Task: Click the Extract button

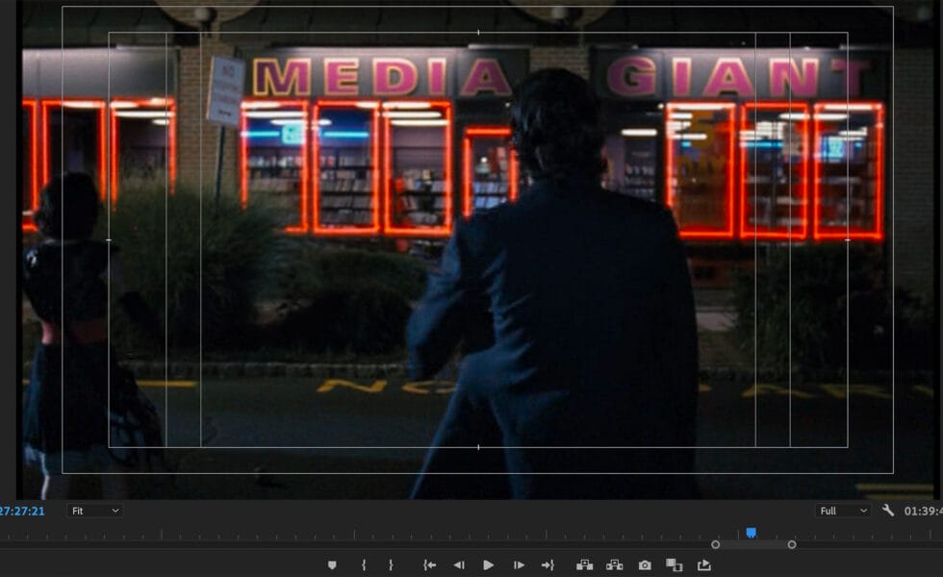Action: click(614, 565)
